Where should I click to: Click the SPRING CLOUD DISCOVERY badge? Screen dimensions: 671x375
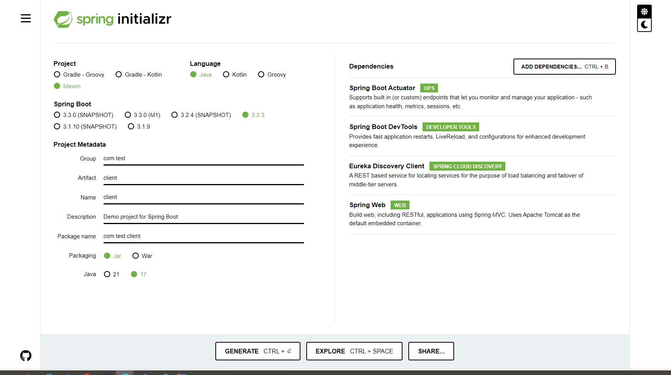[x=467, y=166]
